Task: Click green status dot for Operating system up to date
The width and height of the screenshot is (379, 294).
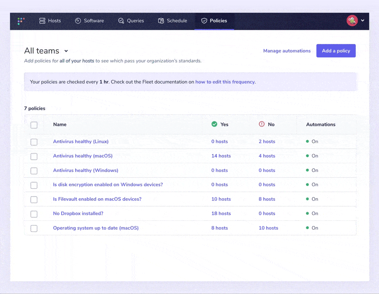Action: tap(307, 228)
